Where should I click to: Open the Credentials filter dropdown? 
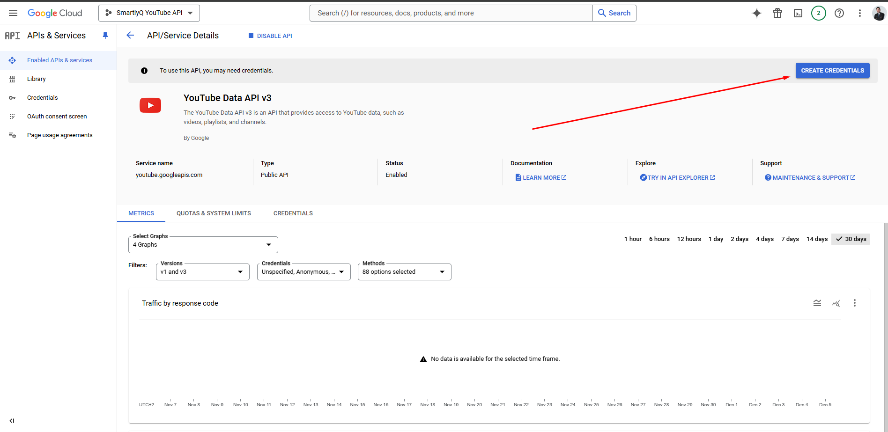[304, 272]
